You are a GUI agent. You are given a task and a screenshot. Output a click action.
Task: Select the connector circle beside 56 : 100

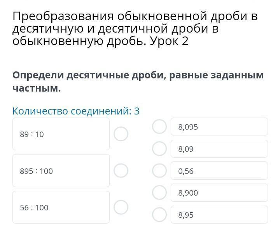point(121,207)
